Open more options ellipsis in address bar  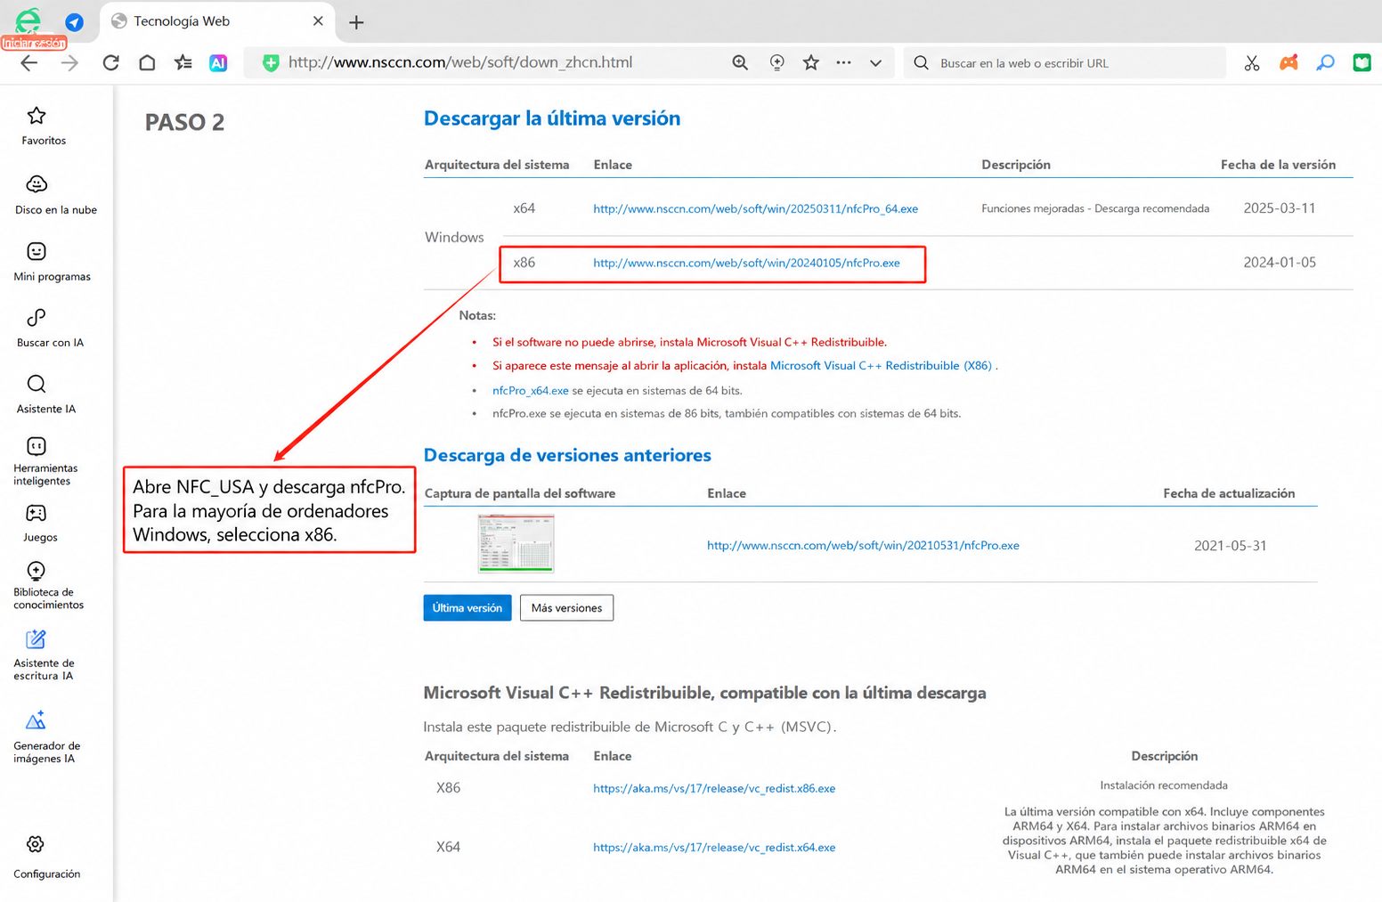coord(844,63)
